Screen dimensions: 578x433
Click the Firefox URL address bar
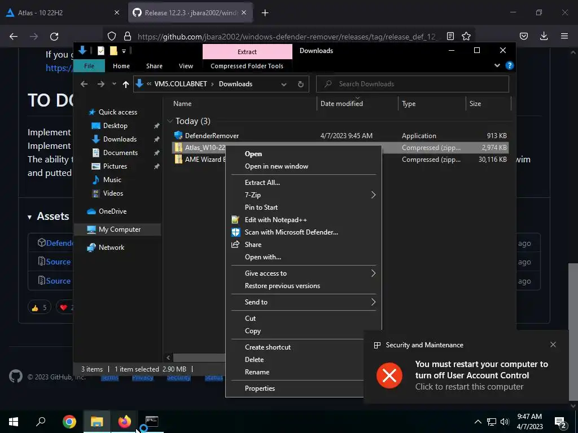pyautogui.click(x=287, y=37)
